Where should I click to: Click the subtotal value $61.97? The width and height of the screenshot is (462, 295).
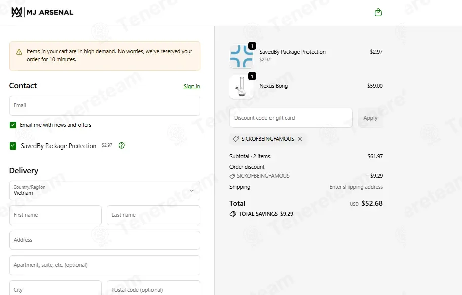click(x=375, y=156)
